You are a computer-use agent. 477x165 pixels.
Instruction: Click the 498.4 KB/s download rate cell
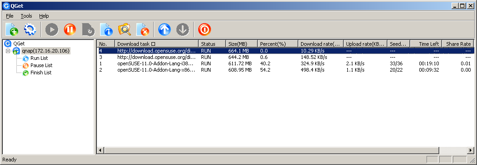click(312, 70)
